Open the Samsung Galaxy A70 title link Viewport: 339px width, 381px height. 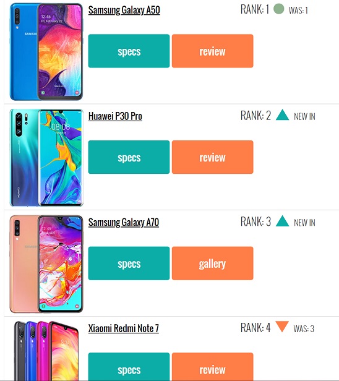(124, 222)
